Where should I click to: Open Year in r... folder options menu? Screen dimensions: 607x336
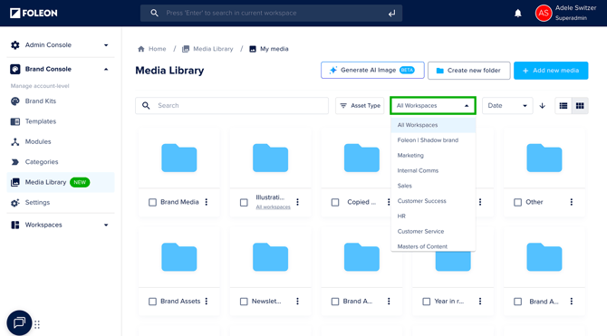pyautogui.click(x=480, y=302)
